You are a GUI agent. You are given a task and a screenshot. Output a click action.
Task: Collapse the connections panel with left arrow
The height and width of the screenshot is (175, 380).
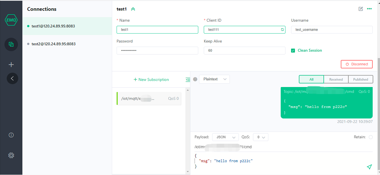pyautogui.click(x=12, y=78)
